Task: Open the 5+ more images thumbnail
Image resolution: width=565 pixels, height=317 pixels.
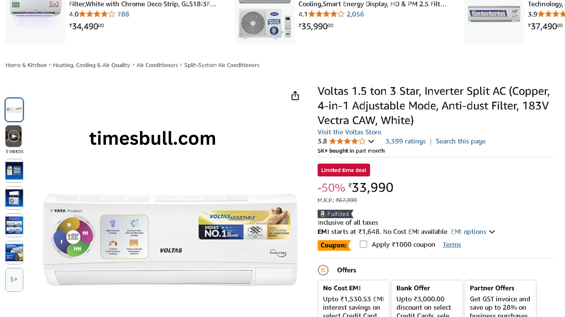Action: click(14, 279)
